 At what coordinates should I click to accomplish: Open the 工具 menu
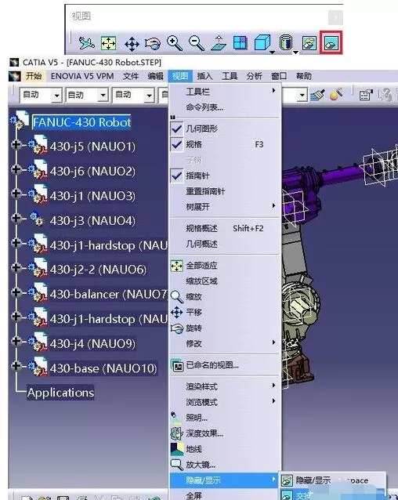(x=230, y=76)
